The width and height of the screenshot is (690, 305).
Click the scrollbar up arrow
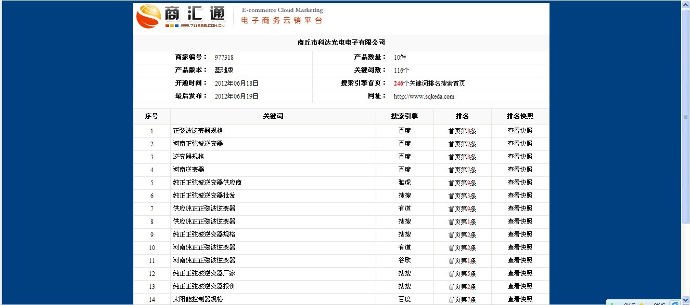tap(686, 4)
